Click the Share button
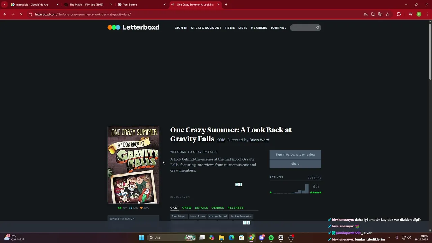432x243 pixels. [295, 164]
